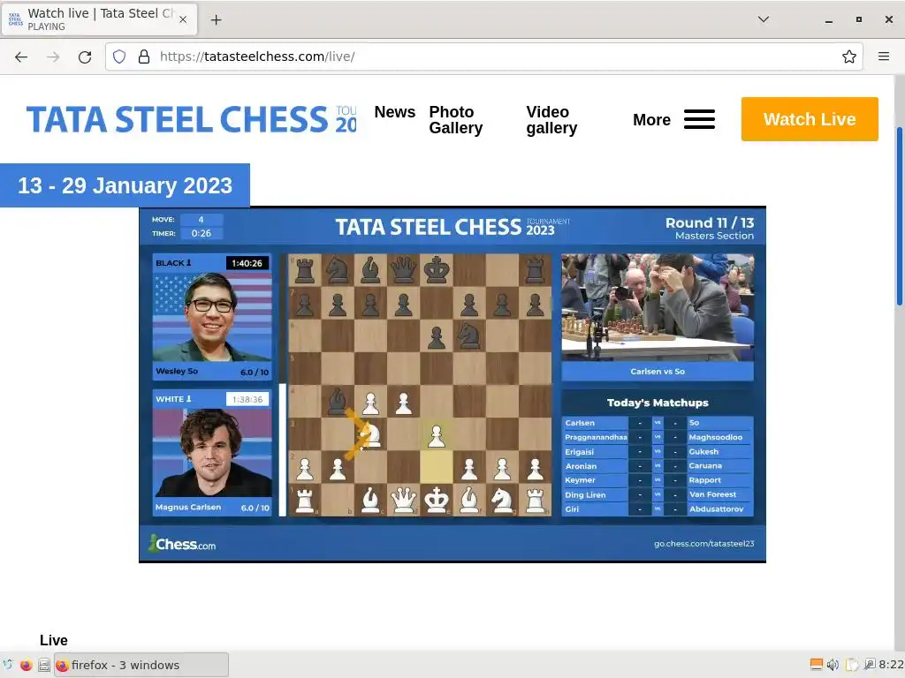
Task: Click the black bishop on b4
Action: click(x=338, y=402)
